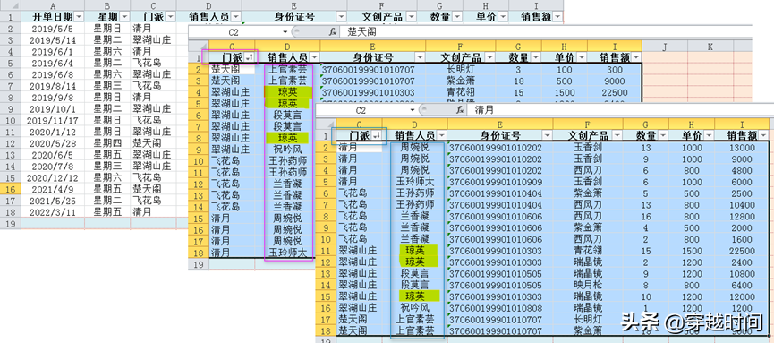Select 4800 sales cell in front sheet
This screenshot has width=774, height=343.
(x=742, y=170)
